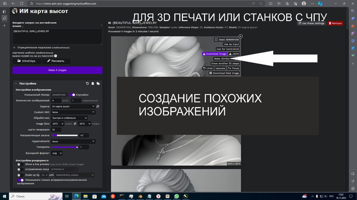Open the Custom VAE dropdown
The image size is (357, 200).
pyautogui.click(x=73, y=112)
